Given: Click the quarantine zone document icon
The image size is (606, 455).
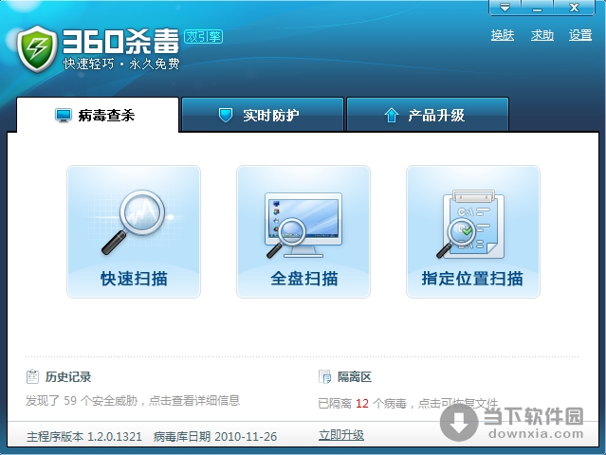Looking at the screenshot, I should 324,376.
